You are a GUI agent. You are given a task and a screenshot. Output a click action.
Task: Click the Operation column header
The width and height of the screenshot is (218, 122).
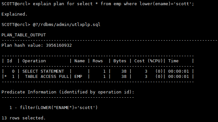pyautogui.click(x=34, y=61)
